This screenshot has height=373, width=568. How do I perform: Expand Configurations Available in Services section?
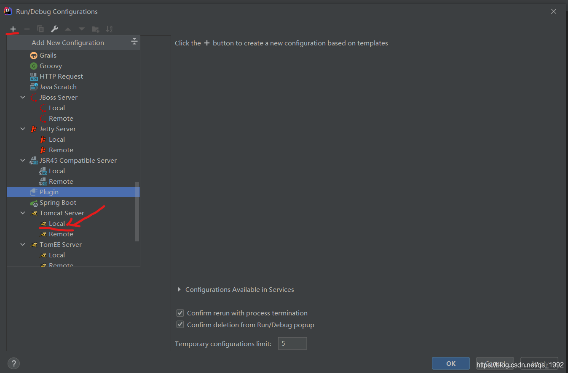point(180,289)
